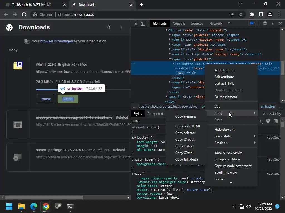Choose Copy full XPath

click(186, 159)
